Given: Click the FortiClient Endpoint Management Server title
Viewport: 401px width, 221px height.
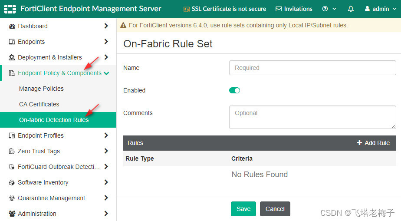Looking at the screenshot, I should point(91,9).
